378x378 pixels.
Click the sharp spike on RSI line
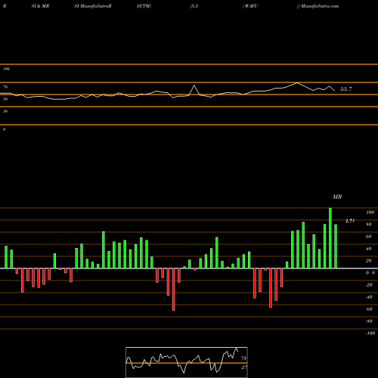[194, 85]
